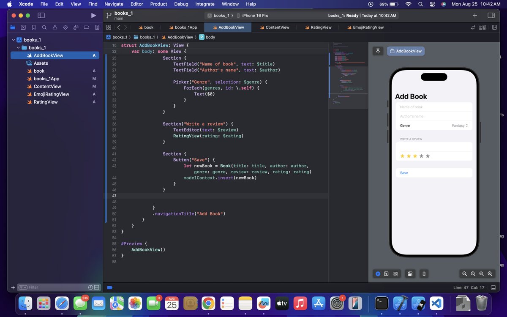The height and width of the screenshot is (317, 507).
Task: Click the Author's name preview field
Action: click(434, 116)
